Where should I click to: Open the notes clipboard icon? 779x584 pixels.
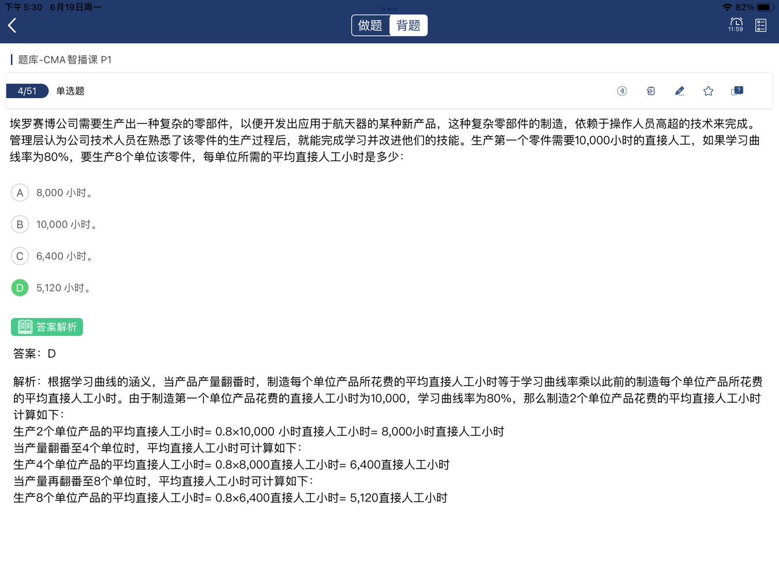coord(651,91)
